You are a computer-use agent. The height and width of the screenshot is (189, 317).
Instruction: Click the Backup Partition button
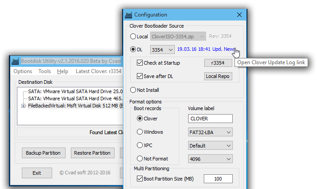point(43,153)
